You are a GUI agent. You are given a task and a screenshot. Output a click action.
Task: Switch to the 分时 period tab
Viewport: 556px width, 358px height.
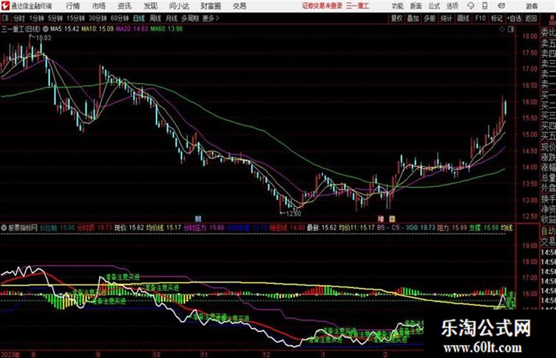click(19, 18)
